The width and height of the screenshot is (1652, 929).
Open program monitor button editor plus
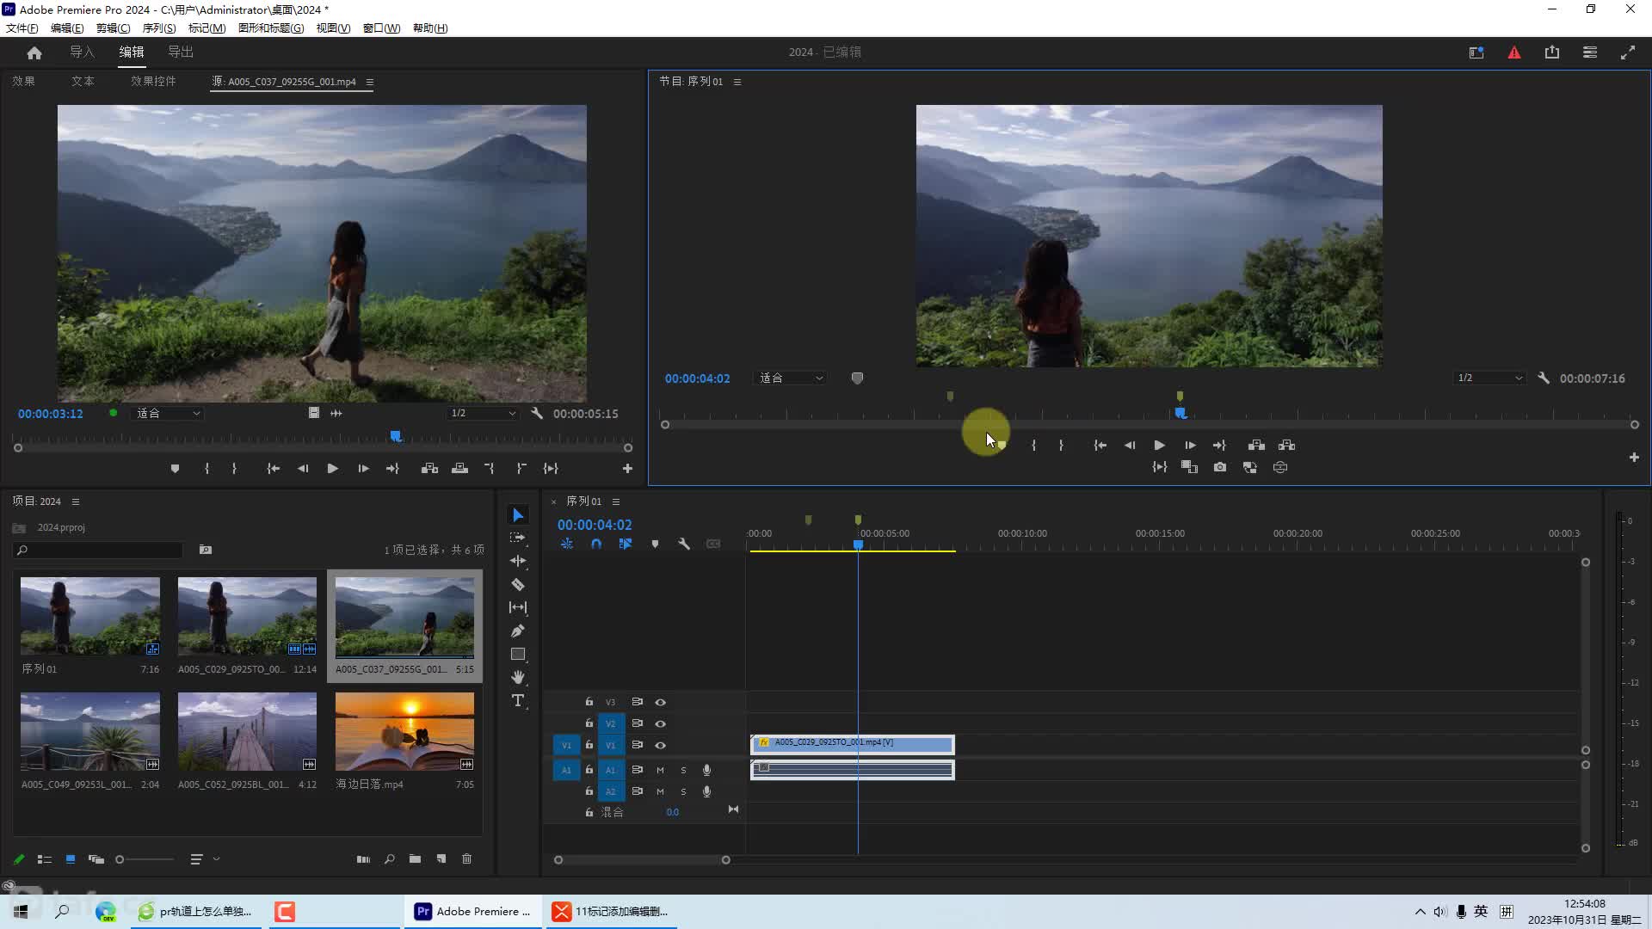(1634, 458)
